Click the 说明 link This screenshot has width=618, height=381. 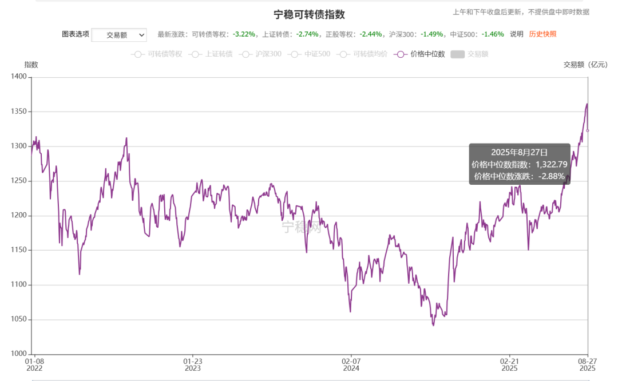(x=516, y=34)
